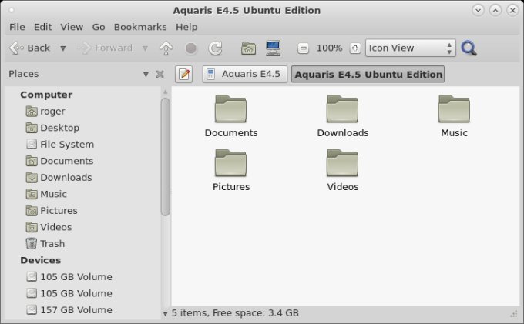Click the Reload icon in toolbar

(216, 48)
